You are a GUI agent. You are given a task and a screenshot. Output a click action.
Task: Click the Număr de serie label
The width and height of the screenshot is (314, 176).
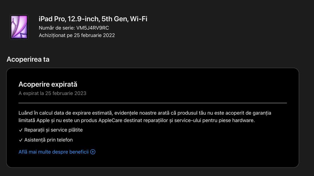click(57, 28)
